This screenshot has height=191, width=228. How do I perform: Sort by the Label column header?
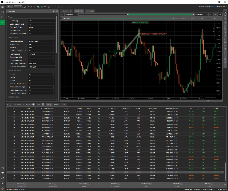28,109
